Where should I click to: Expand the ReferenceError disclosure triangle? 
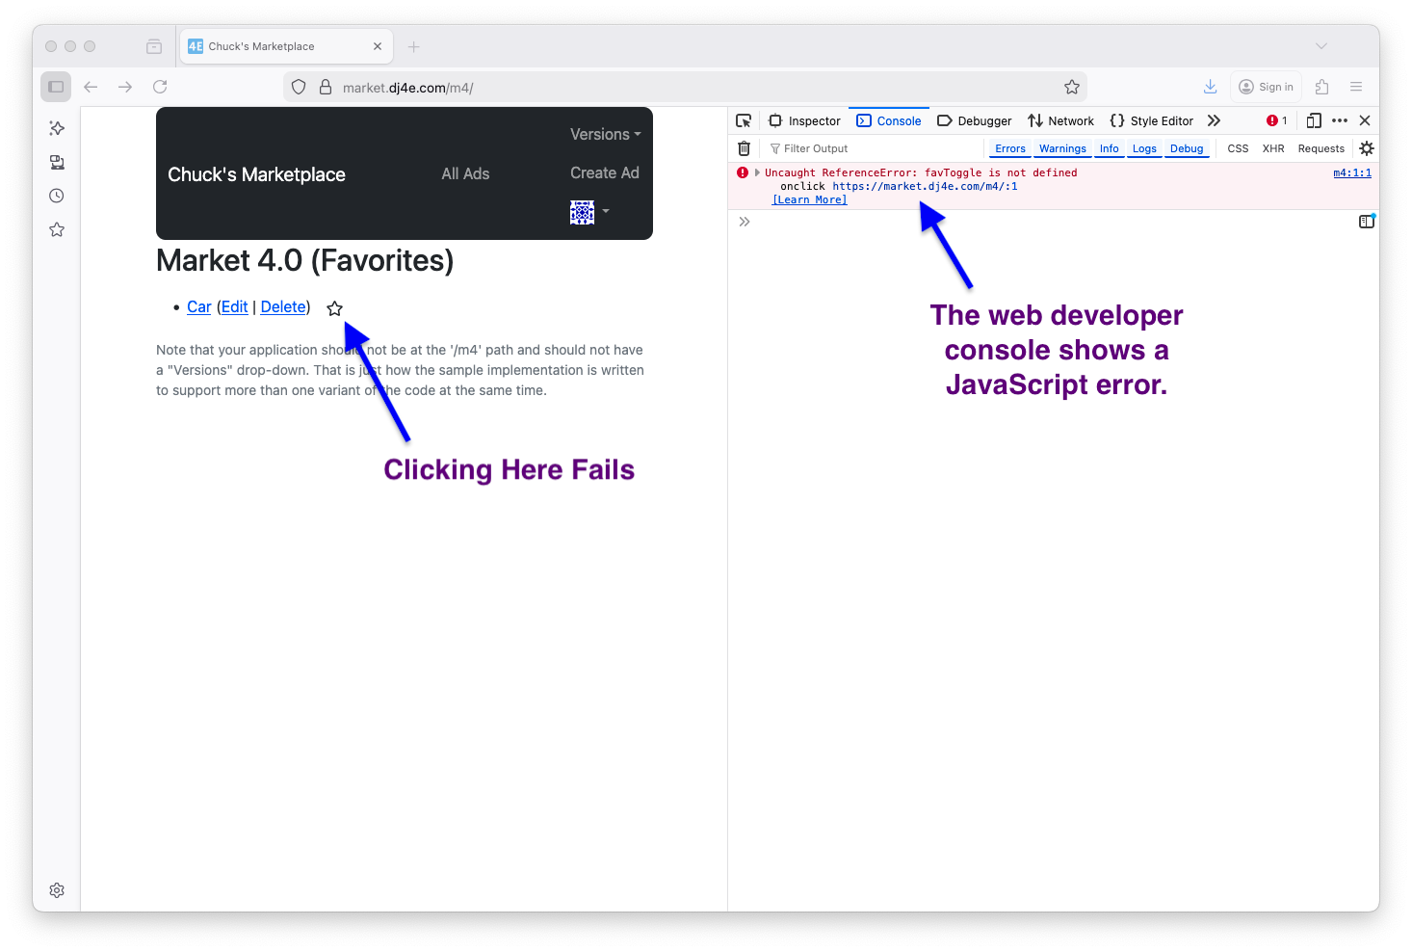pos(757,172)
